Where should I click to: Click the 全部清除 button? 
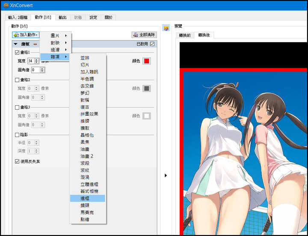click(x=144, y=35)
